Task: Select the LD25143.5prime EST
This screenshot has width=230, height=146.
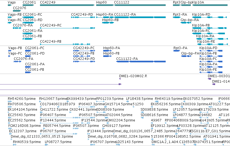Action: (118, 145)
